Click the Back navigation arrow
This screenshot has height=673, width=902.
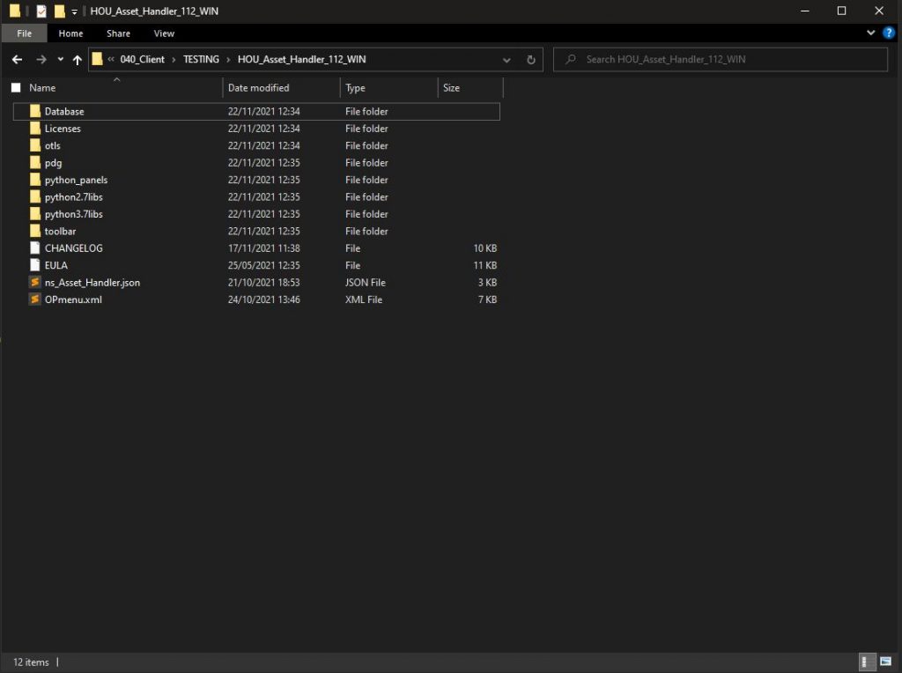pos(17,60)
